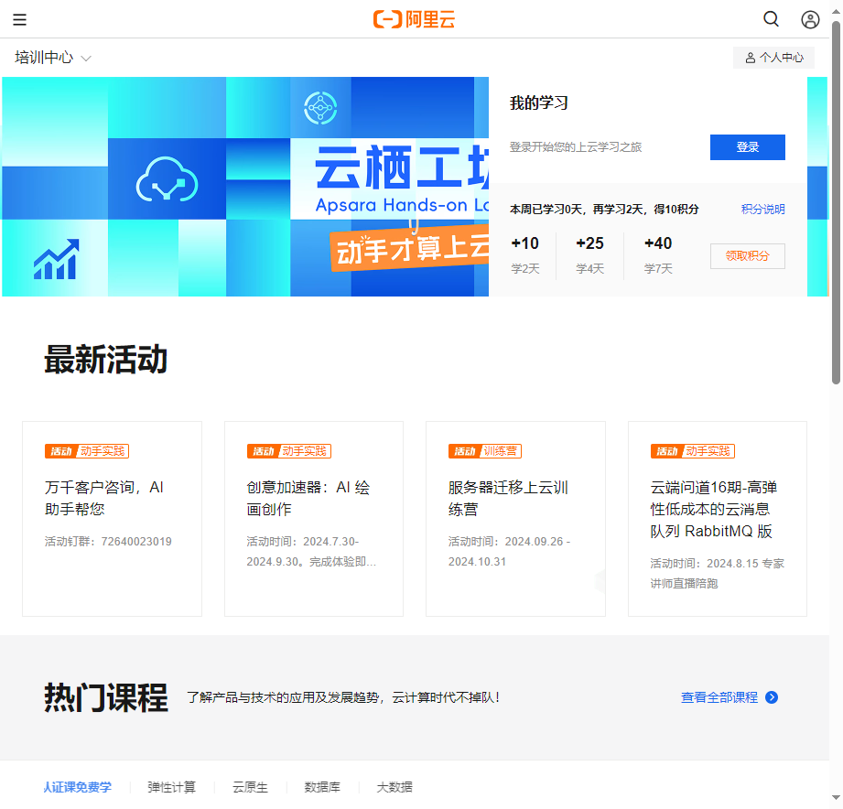Click the 领取积分 button
Viewport: 843px width, 809px height.
tap(747, 256)
